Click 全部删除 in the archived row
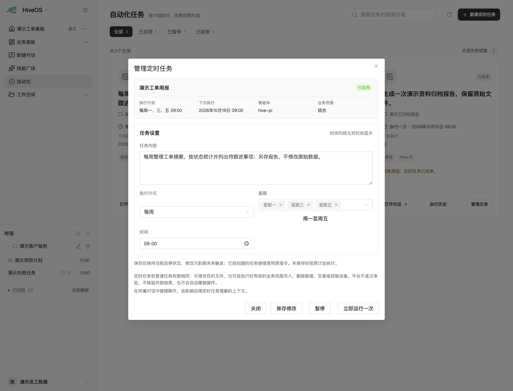This screenshot has height=391, width=513. [x=81, y=290]
